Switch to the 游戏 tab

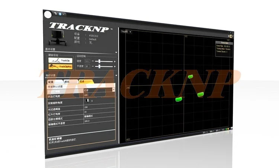point(71,82)
